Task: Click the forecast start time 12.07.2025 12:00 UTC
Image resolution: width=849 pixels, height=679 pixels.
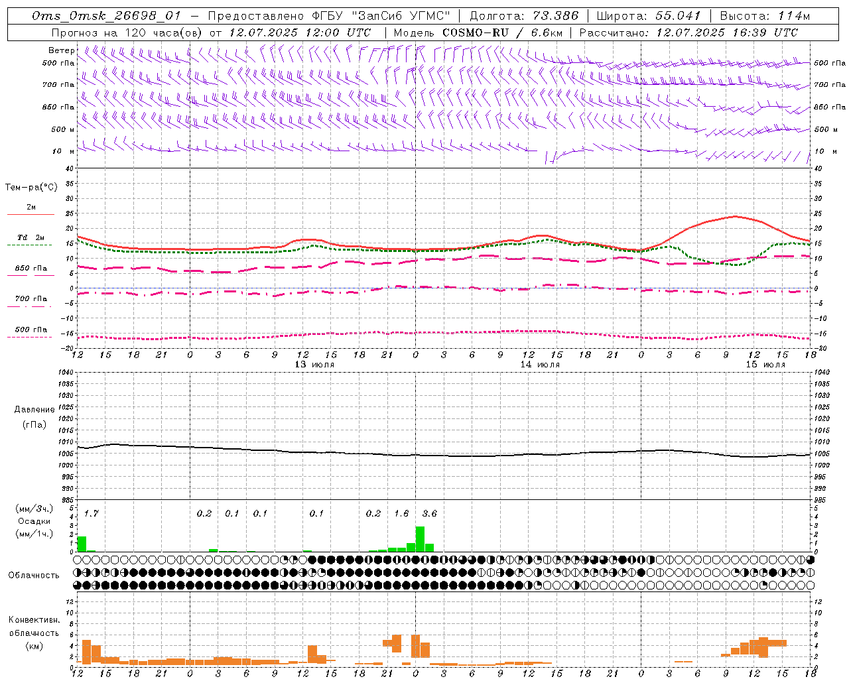Action: [x=300, y=32]
